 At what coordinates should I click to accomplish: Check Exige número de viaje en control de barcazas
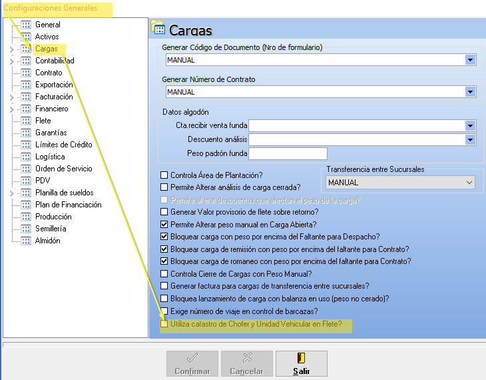tap(164, 311)
